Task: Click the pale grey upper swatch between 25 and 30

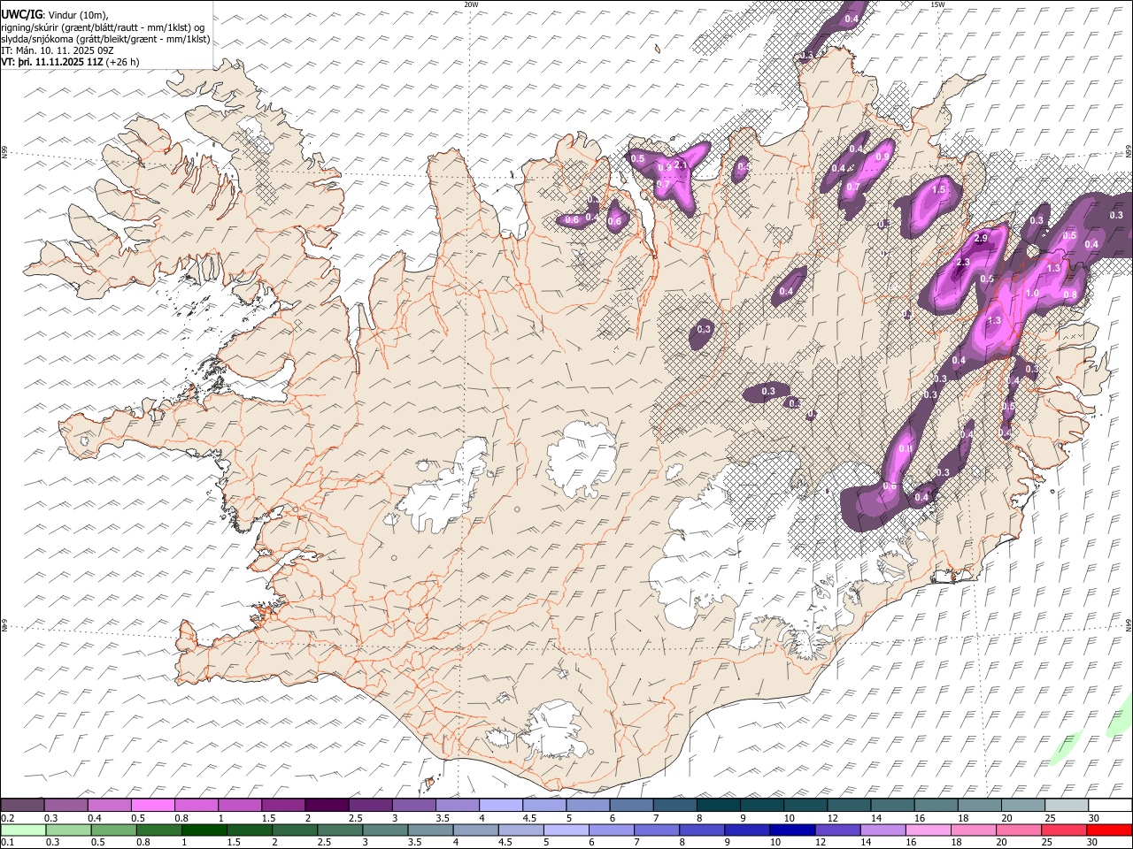Action: (x=1067, y=805)
